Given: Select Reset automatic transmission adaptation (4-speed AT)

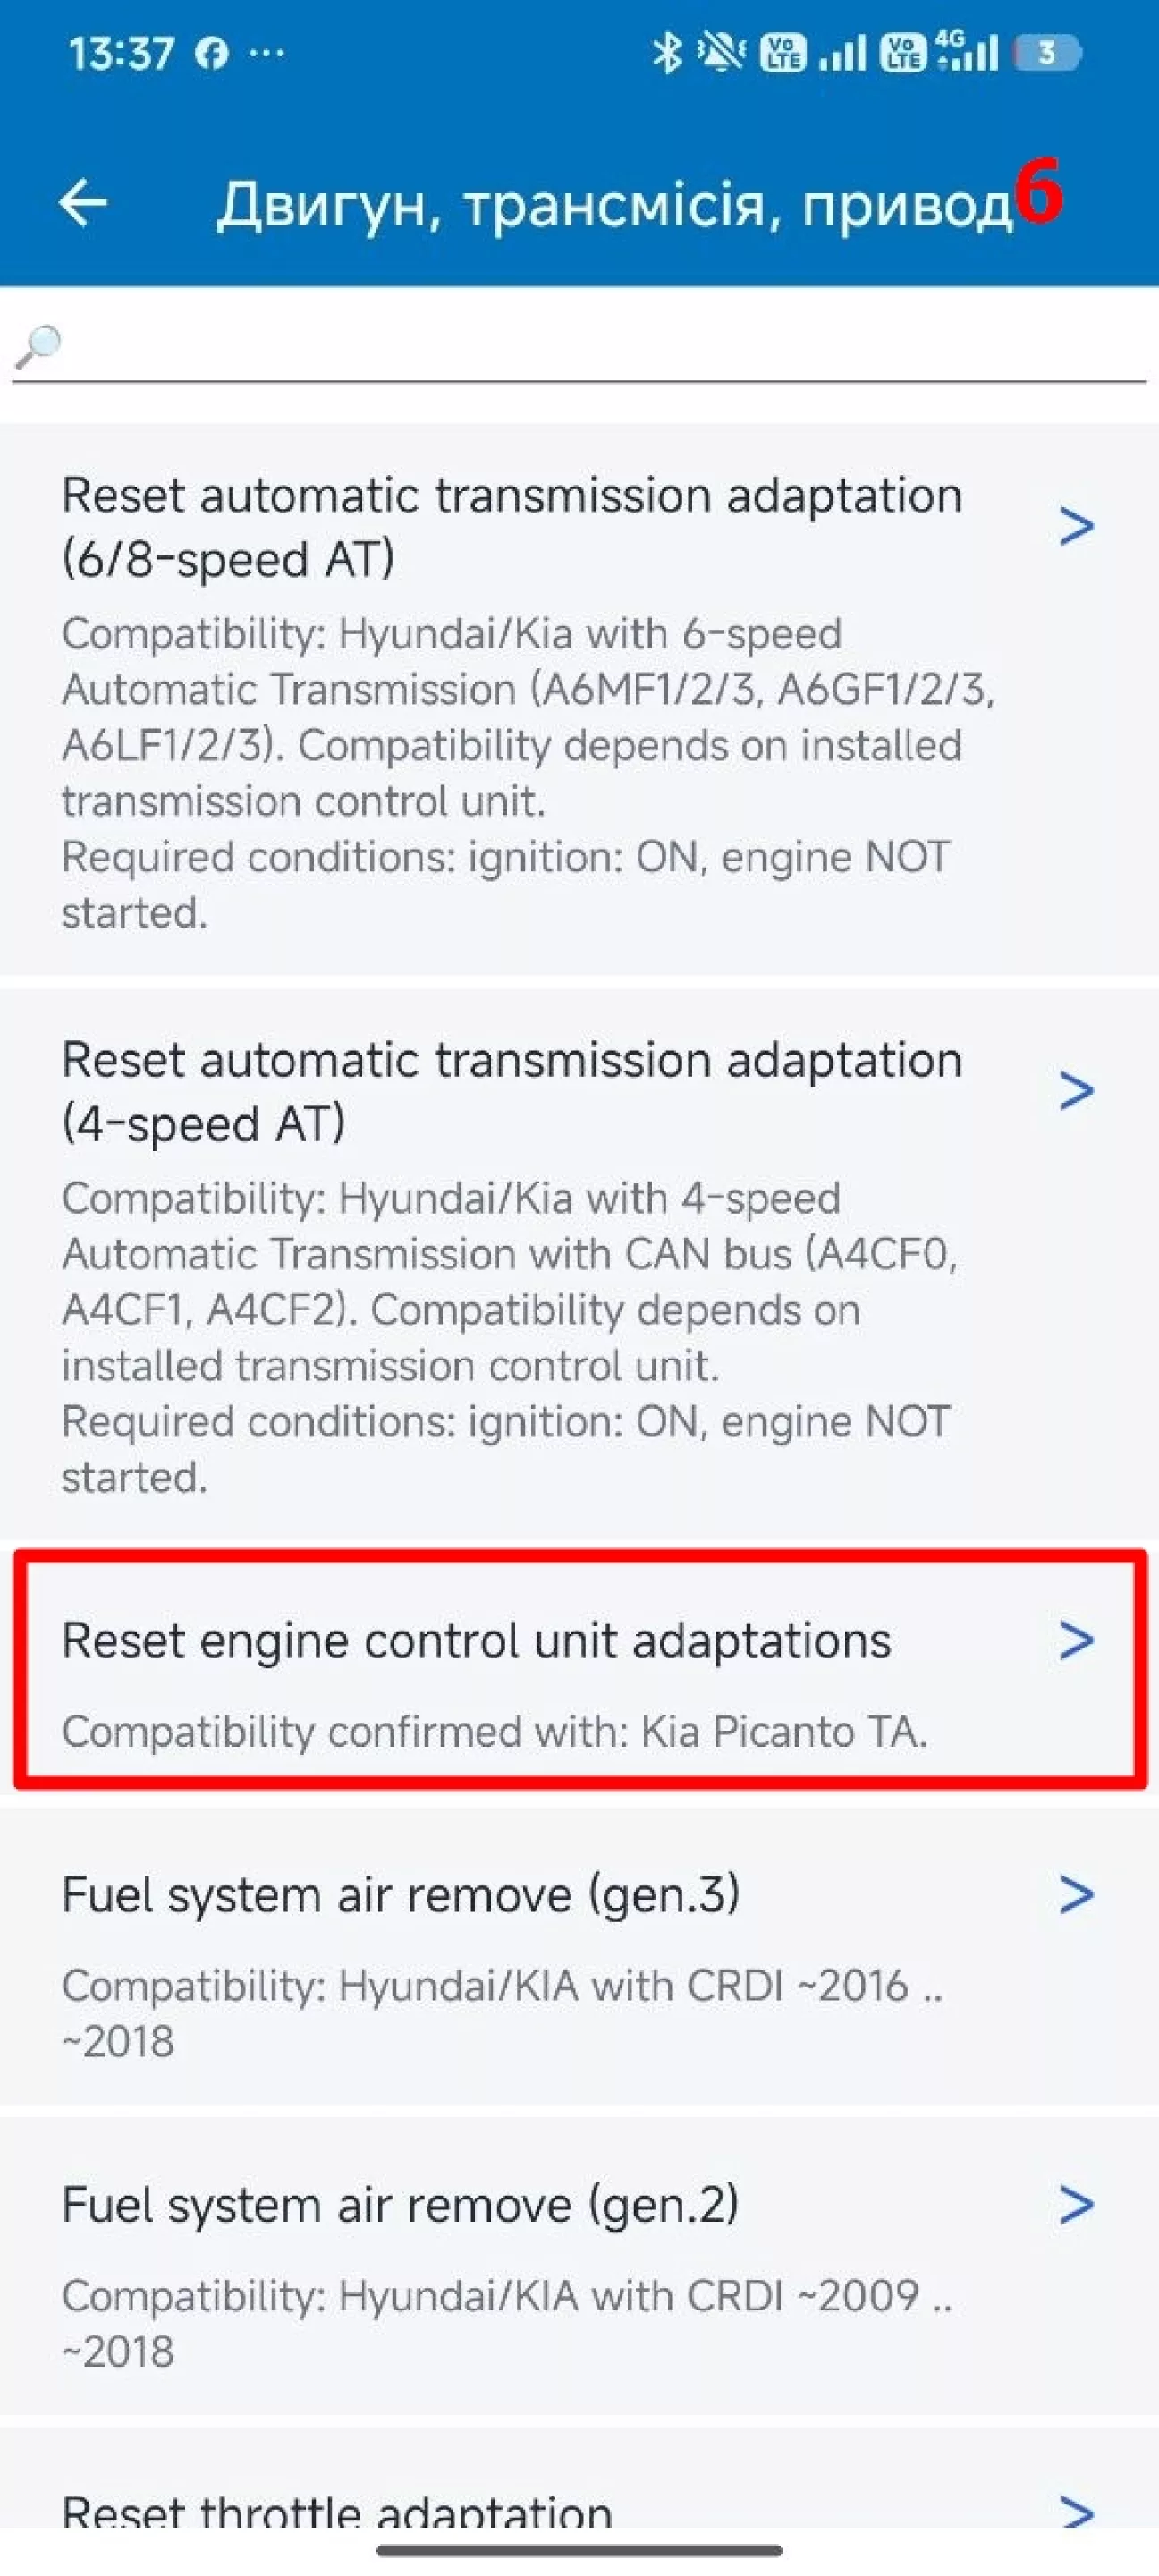Looking at the screenshot, I should (511, 1091).
